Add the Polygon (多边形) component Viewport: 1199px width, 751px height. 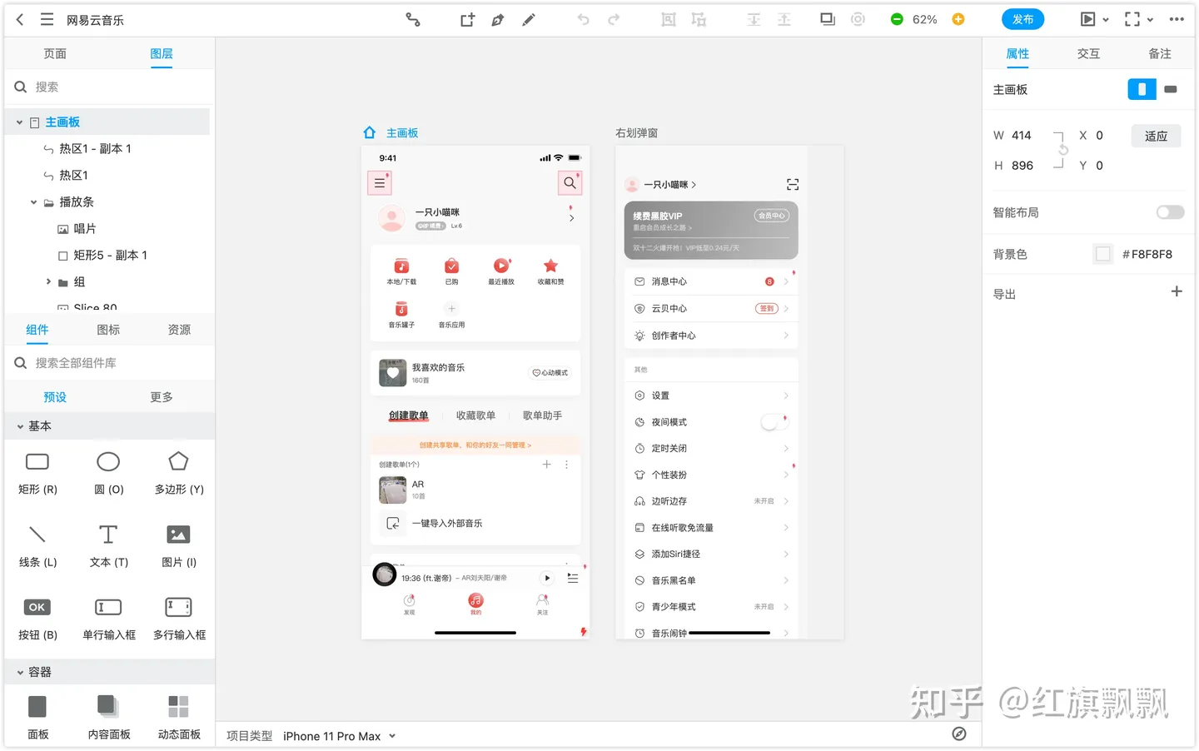[x=179, y=472]
